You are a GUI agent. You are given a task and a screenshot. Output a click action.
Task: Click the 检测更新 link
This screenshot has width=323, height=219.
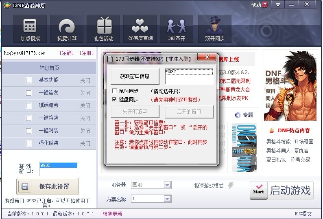click(x=112, y=214)
